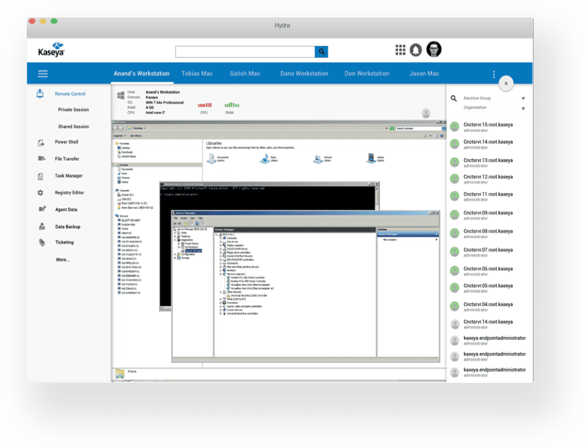
Task: Click the Kaseya logo
Action: 51,50
